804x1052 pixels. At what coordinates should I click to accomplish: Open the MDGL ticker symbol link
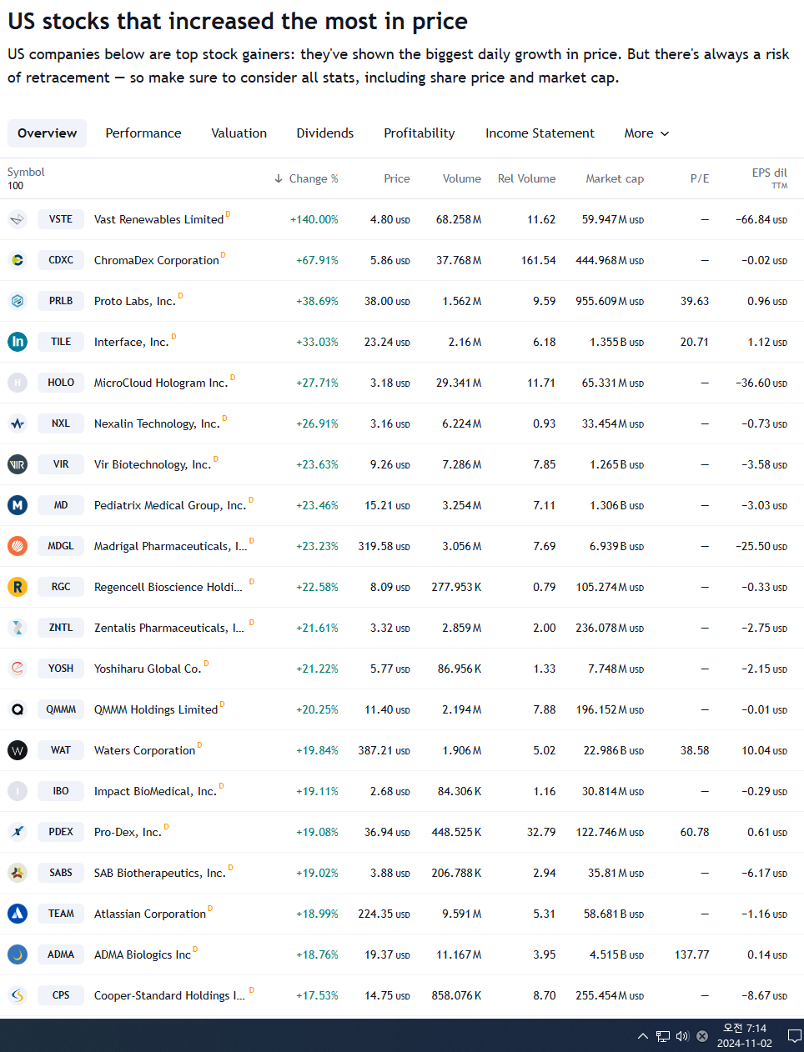click(61, 546)
